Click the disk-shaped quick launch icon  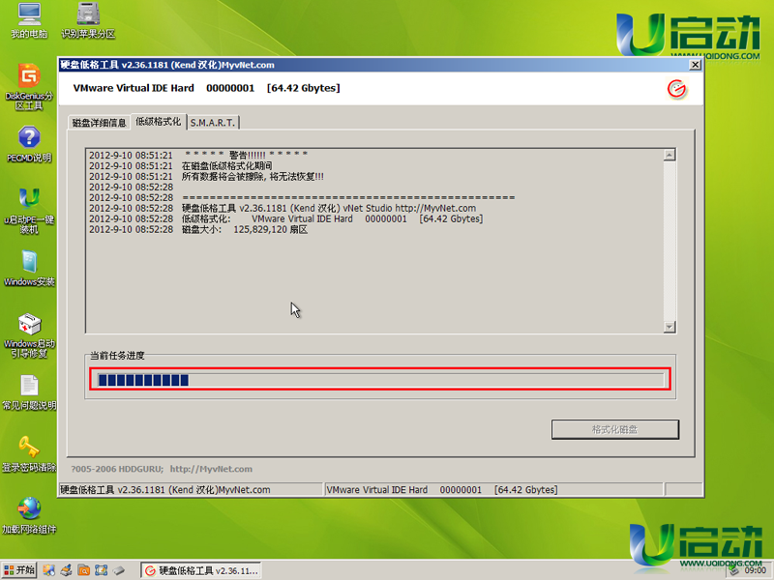(118, 570)
